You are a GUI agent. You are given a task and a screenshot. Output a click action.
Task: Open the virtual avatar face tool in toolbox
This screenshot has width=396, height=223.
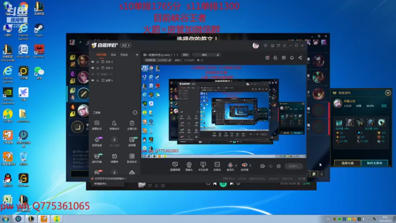pos(97,158)
